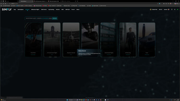Open a new browser tab
Screen dimensions: 180x101
[x=77, y=1]
